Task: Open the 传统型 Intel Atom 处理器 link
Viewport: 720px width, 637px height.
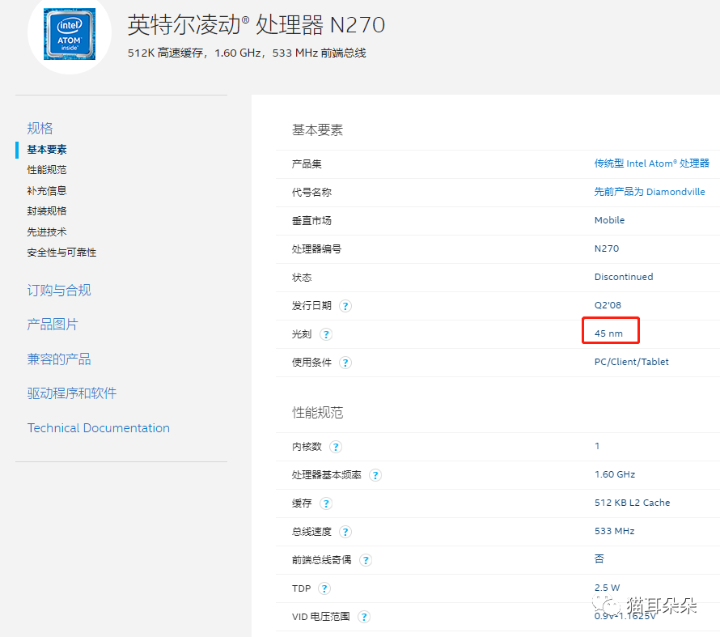Action: (651, 163)
